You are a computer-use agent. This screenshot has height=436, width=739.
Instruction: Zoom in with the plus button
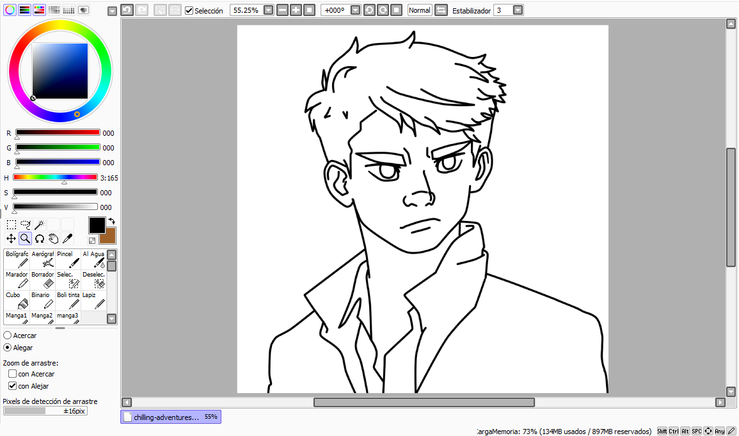coord(296,10)
